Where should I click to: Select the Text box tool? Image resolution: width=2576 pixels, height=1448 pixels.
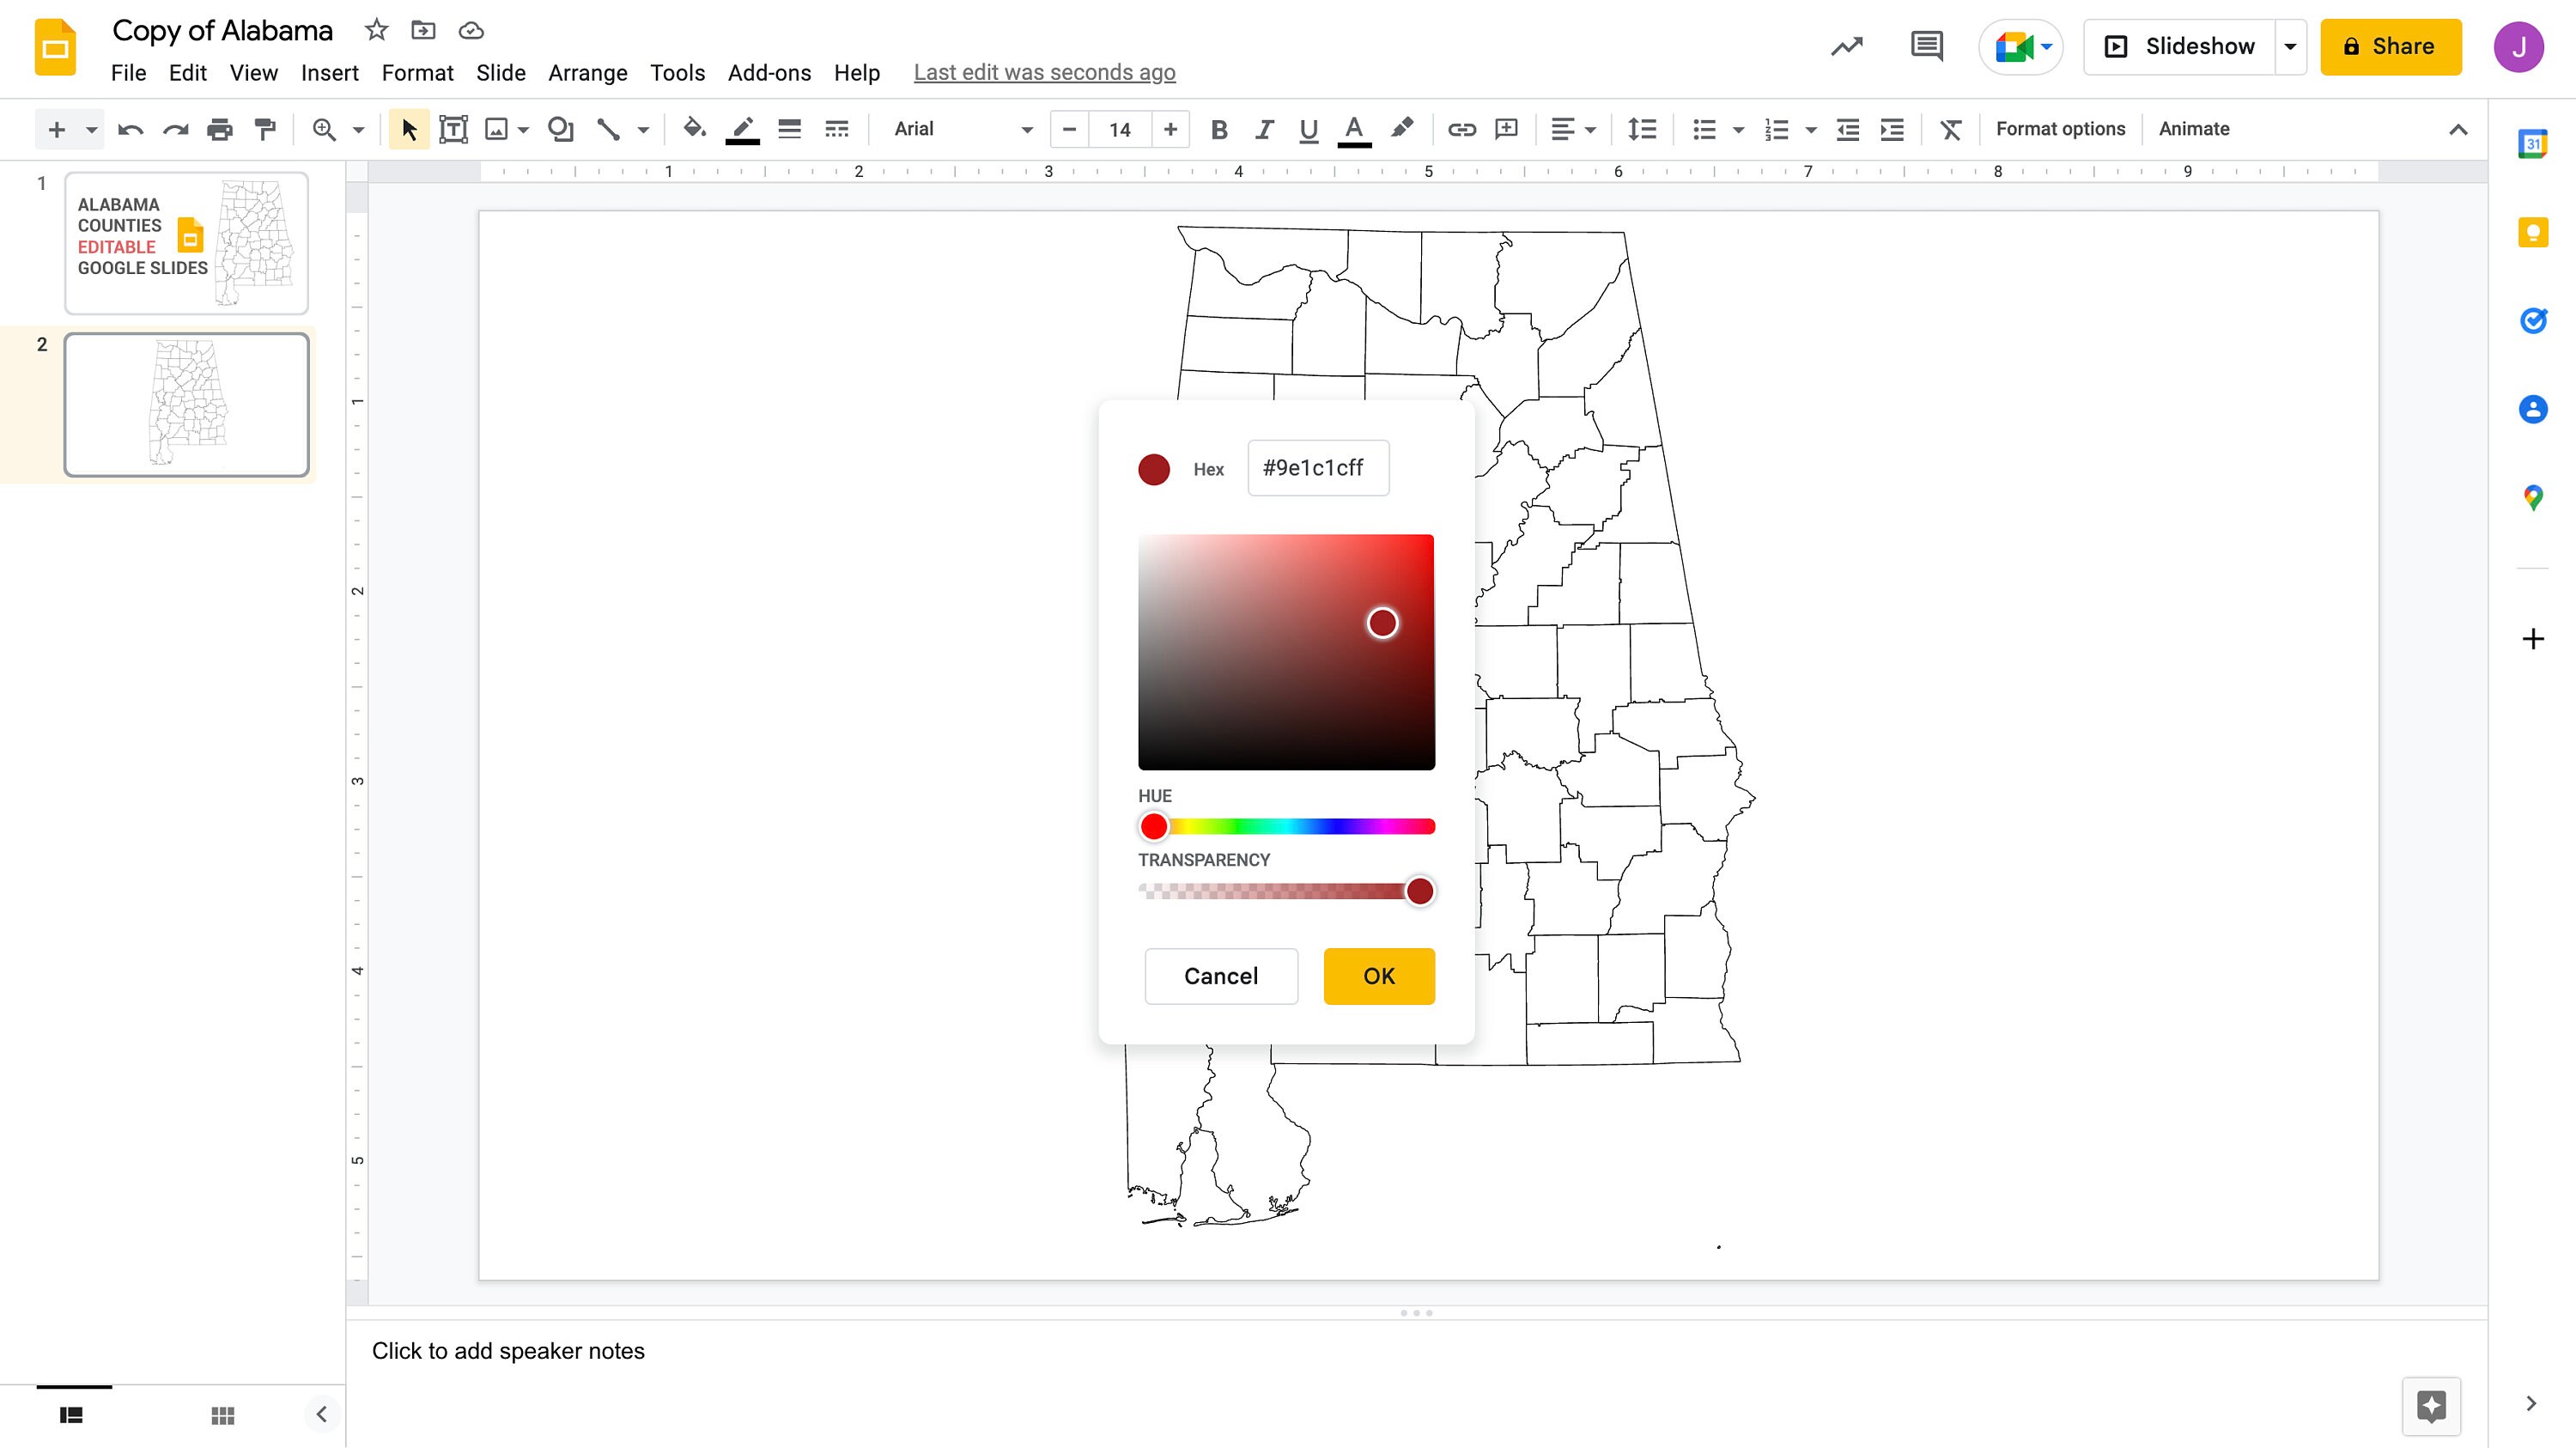[453, 129]
